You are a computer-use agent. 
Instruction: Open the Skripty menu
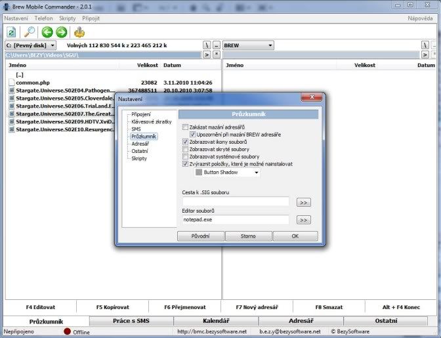coord(68,18)
